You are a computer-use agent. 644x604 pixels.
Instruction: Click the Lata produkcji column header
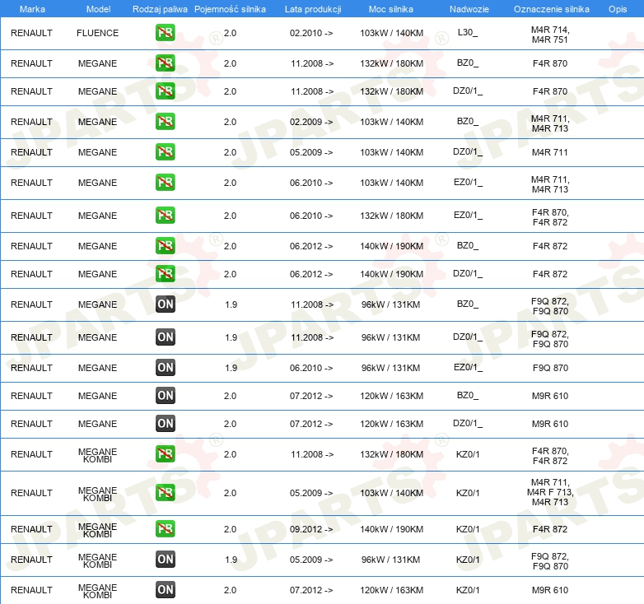(x=313, y=9)
